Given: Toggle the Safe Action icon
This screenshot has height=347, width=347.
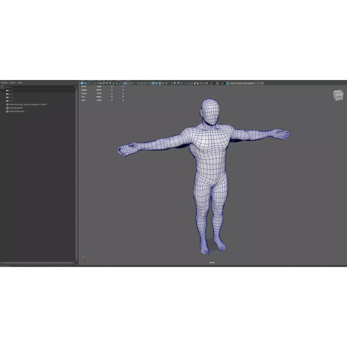Looking at the screenshot, I should [141, 83].
